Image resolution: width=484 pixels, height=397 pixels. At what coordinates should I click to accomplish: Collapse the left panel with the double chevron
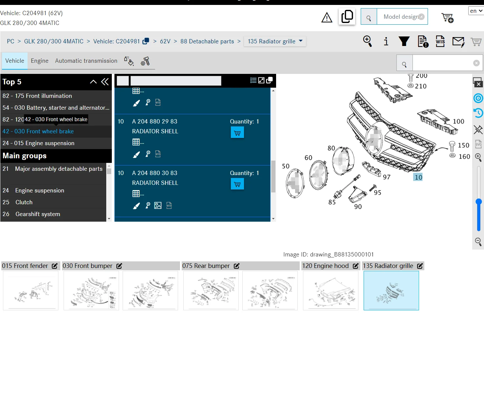click(105, 82)
